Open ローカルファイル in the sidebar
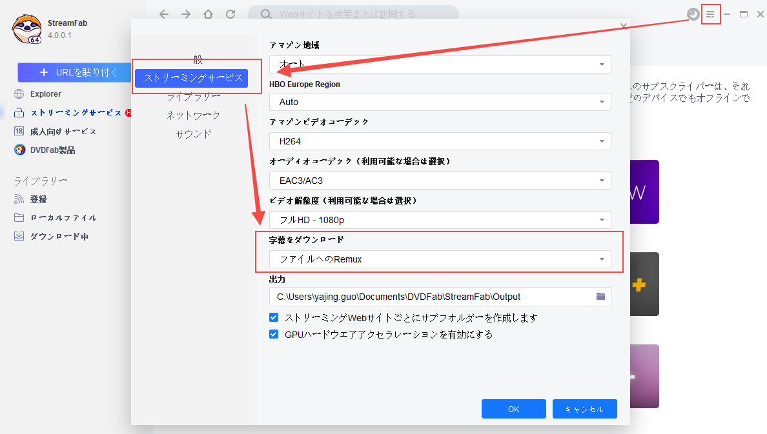 pos(55,217)
